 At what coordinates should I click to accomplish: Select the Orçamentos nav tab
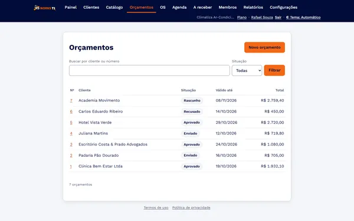142,8
